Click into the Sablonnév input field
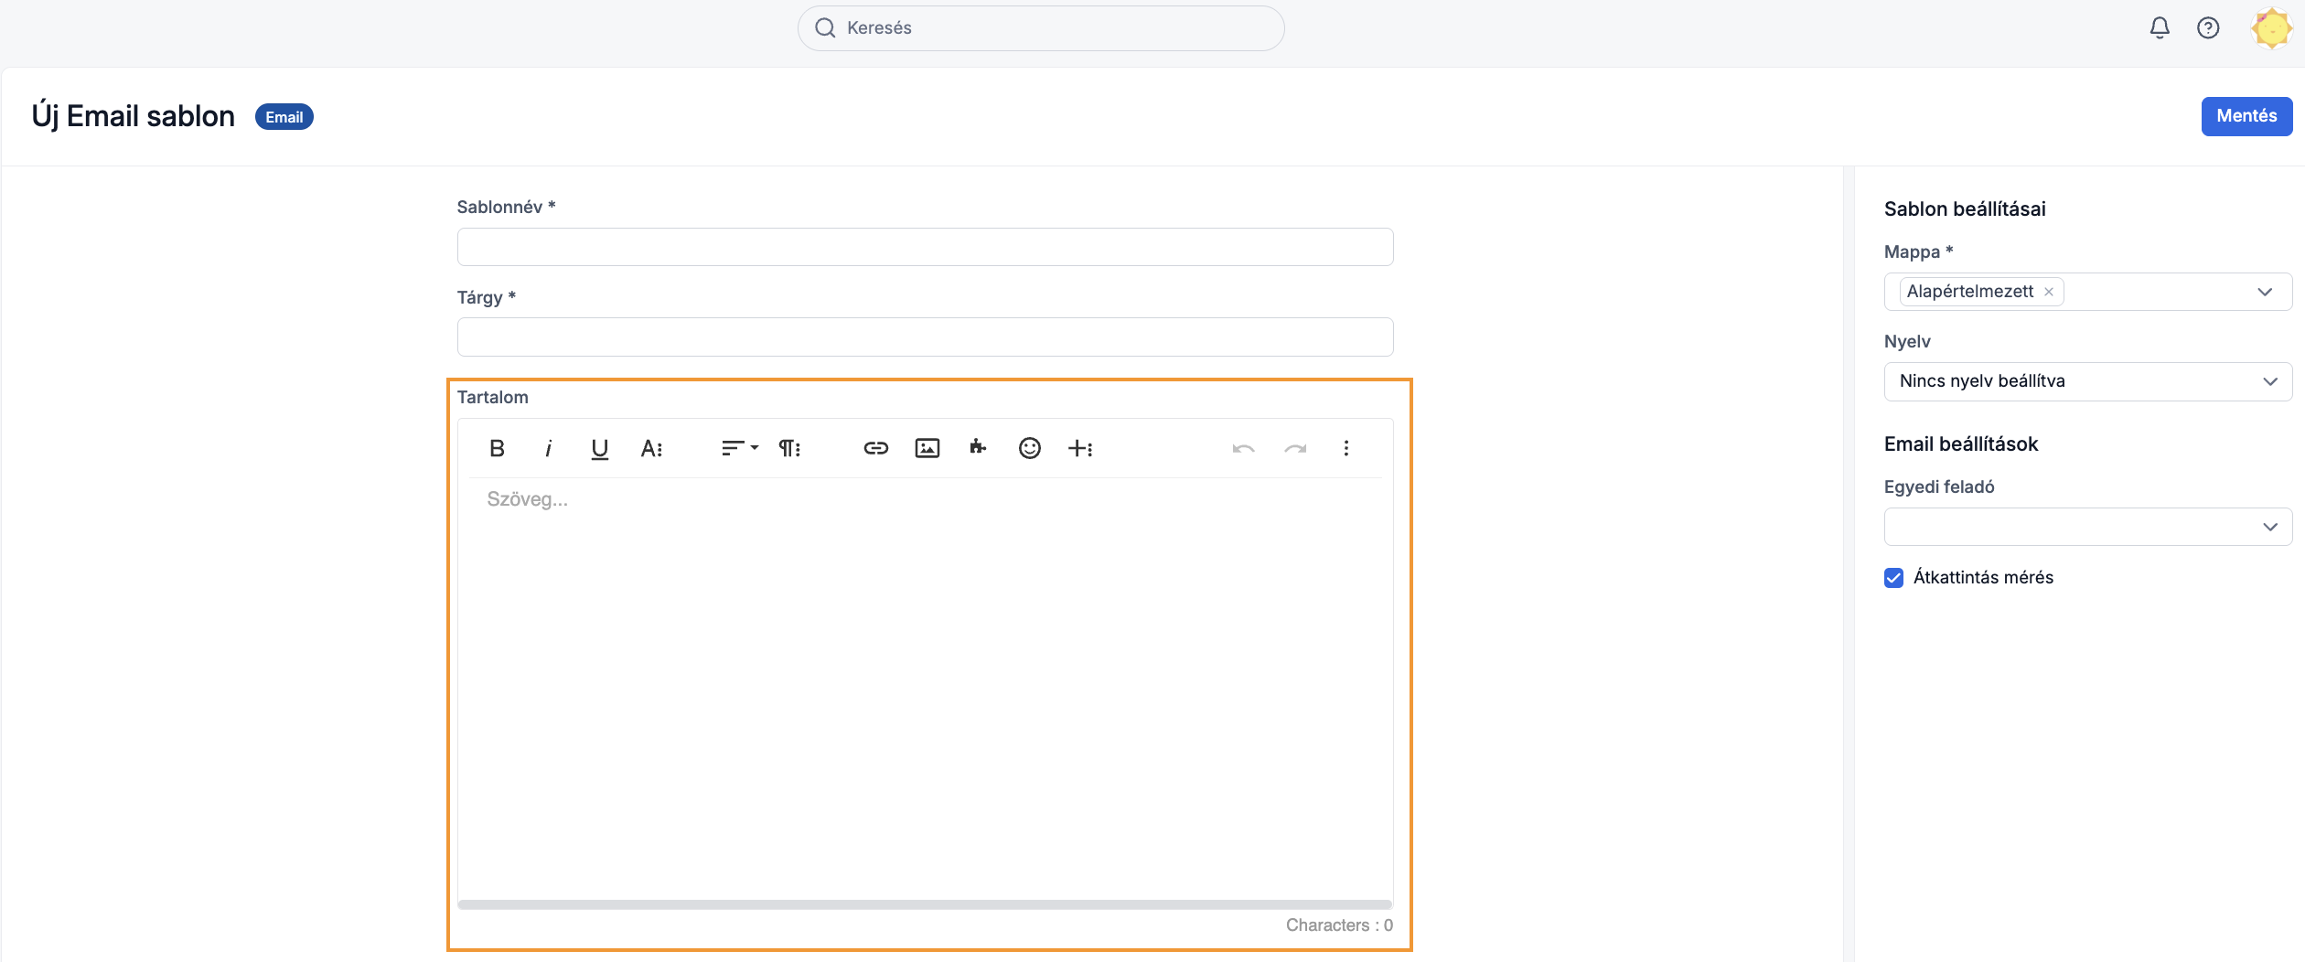The width and height of the screenshot is (2305, 962). tap(925, 247)
